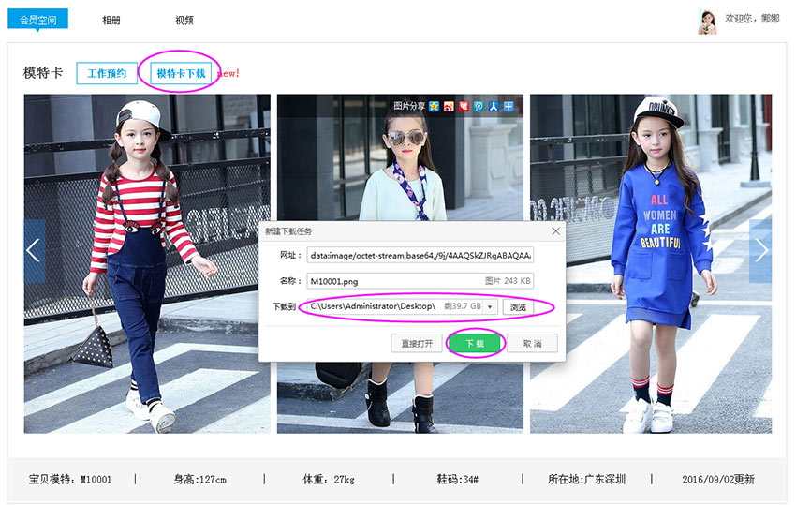Image resolution: width=796 pixels, height=505 pixels.
Task: Click 浏览 to choose download folder
Action: [517, 307]
